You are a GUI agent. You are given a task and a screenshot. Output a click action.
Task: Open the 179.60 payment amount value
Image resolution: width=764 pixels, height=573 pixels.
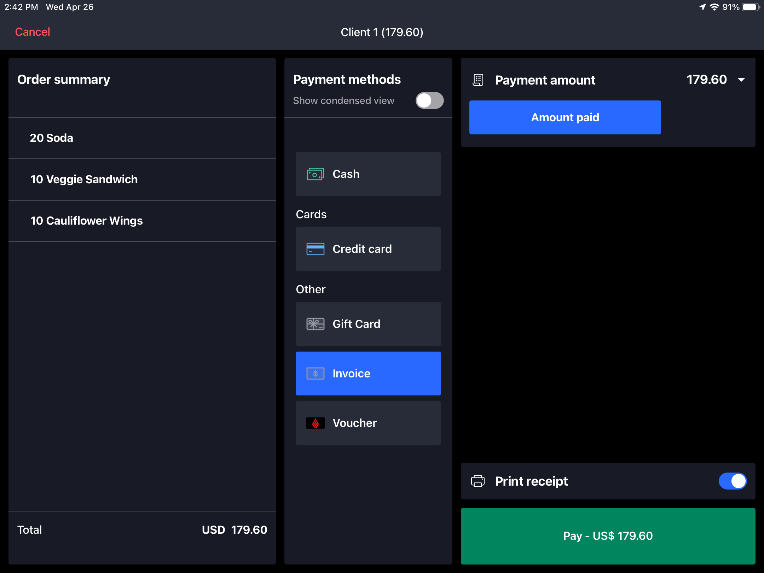(x=706, y=80)
